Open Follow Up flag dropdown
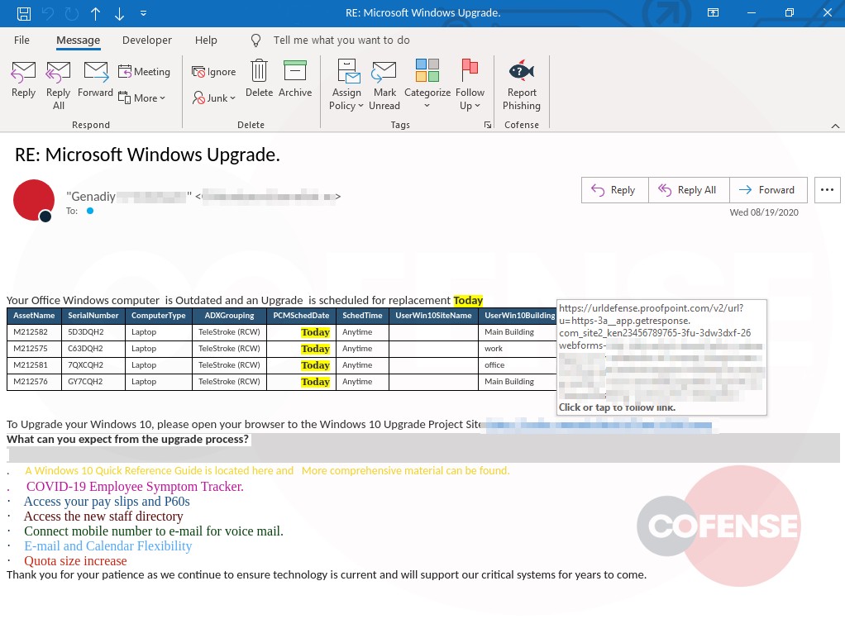This screenshot has height=619, width=845. [x=470, y=85]
